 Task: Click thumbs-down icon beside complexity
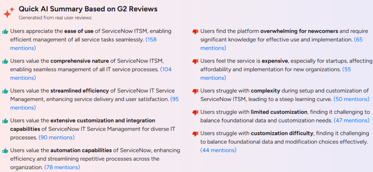point(195,92)
